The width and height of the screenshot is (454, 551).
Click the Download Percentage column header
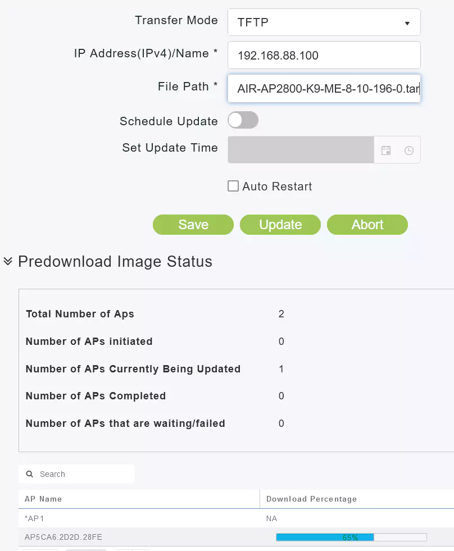(x=311, y=499)
